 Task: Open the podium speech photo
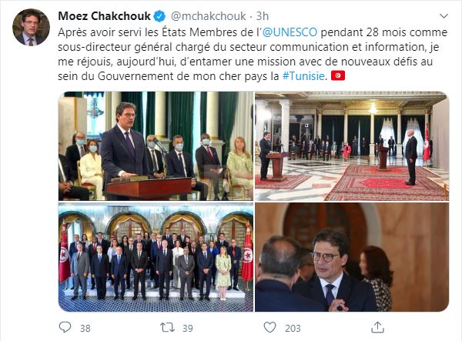[x=156, y=146]
